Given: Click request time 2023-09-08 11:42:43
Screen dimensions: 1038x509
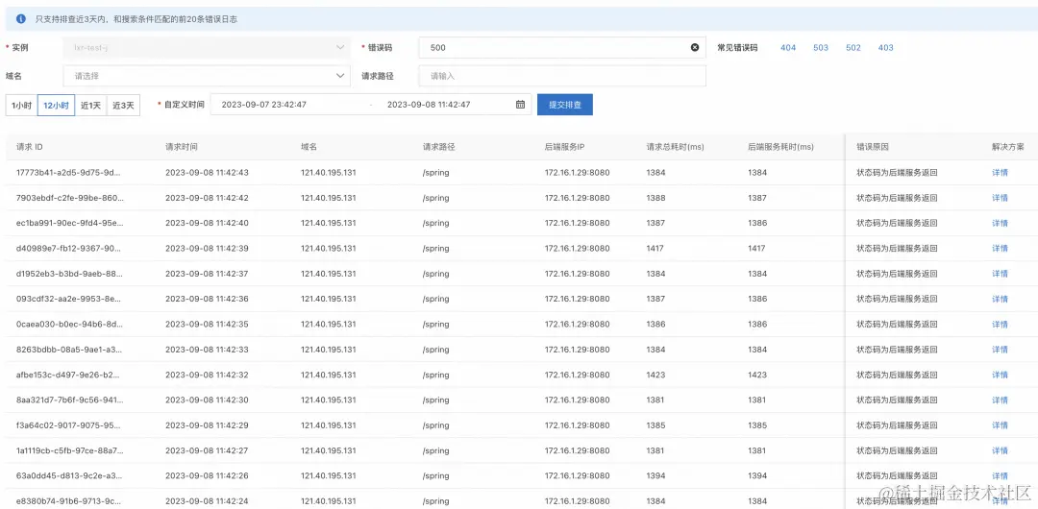Looking at the screenshot, I should 208,173.
